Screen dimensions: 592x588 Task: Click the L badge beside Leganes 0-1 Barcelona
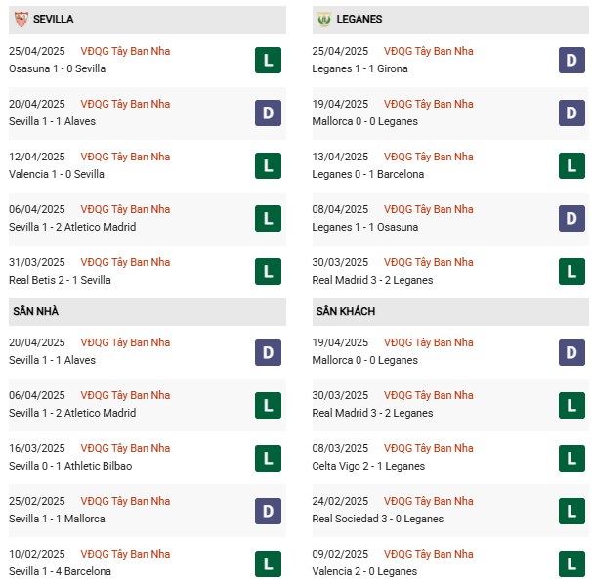(x=571, y=166)
